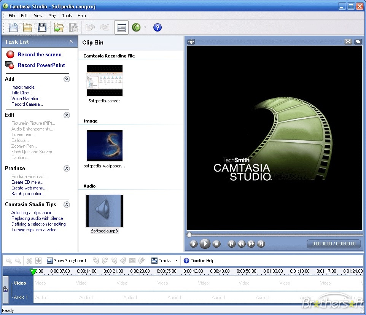
Task: Open Title Clips option
Action: pyautogui.click(x=22, y=93)
